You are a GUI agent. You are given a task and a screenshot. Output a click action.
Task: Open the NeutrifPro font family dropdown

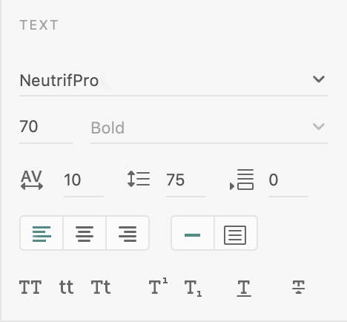tap(173, 80)
